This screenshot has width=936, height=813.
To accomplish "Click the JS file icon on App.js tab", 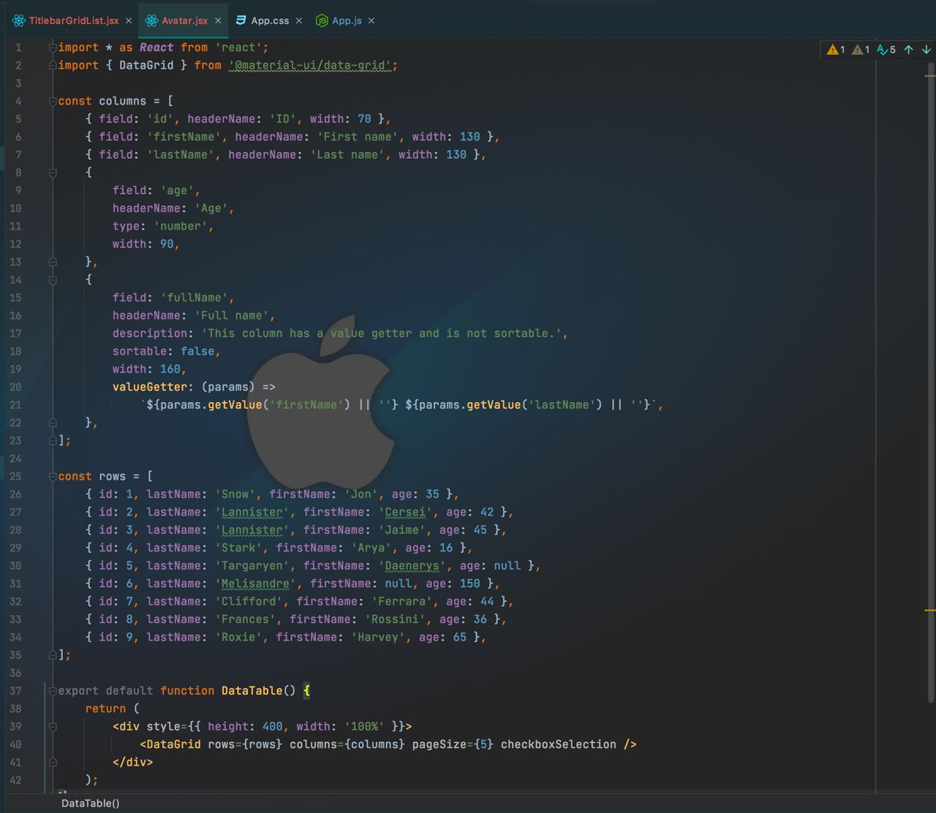I will coord(321,20).
